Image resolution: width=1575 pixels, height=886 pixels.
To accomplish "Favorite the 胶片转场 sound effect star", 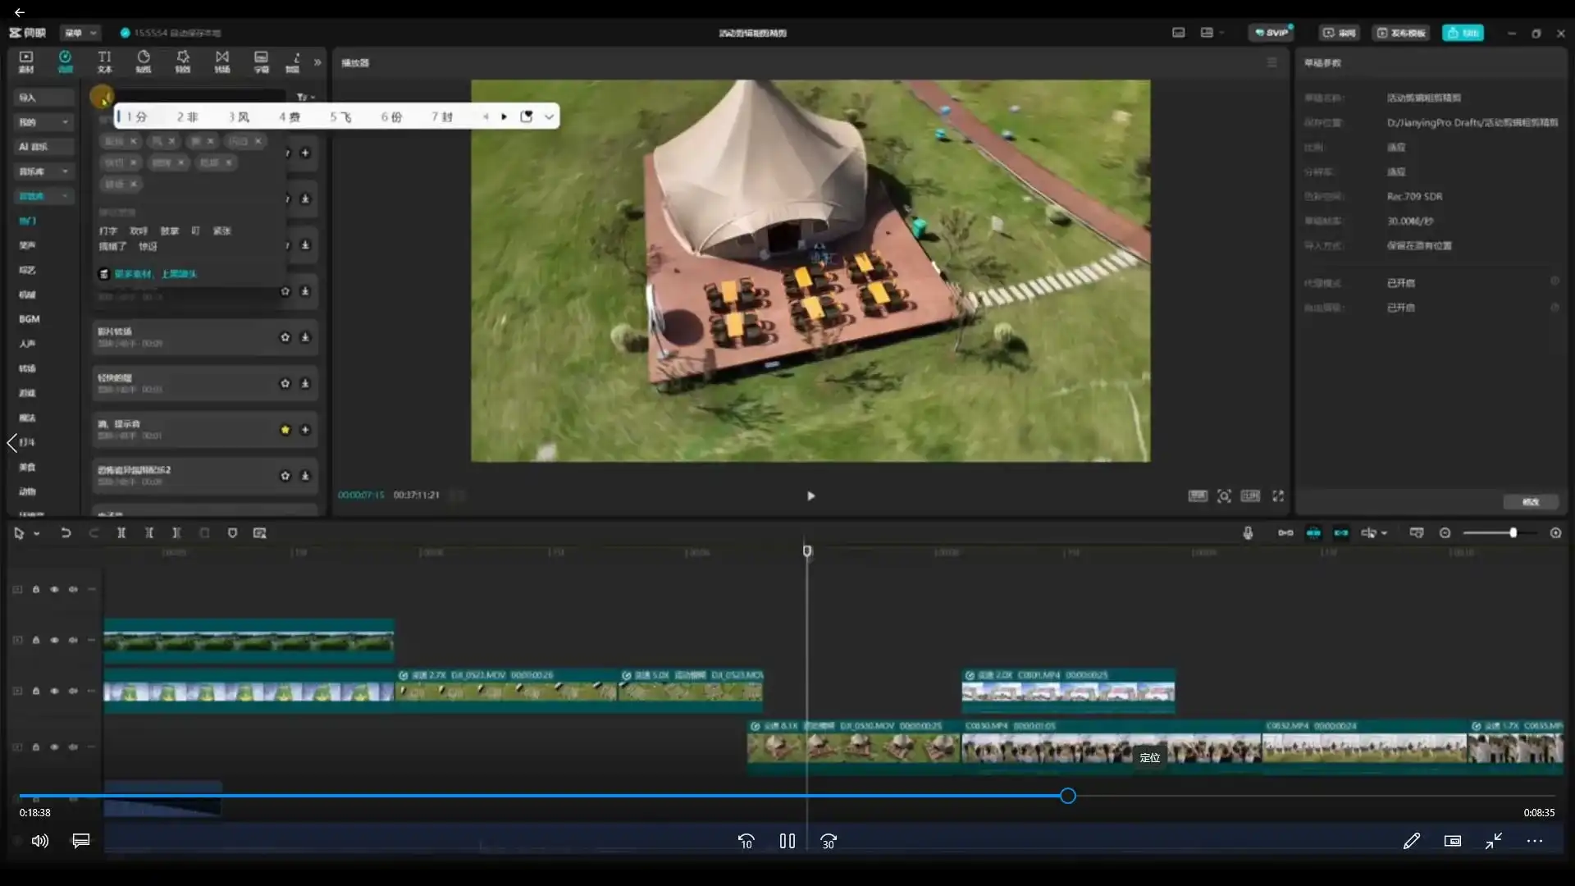I will pyautogui.click(x=285, y=337).
